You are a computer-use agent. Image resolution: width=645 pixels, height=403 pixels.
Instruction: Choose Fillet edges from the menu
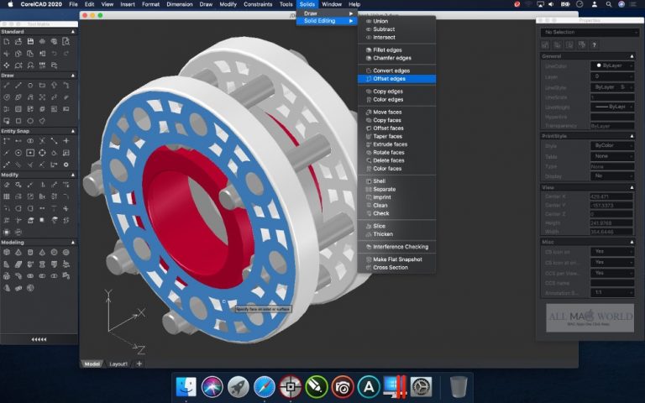tap(396, 50)
